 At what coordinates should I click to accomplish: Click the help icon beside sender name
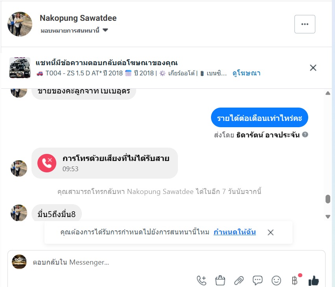pyautogui.click(x=305, y=135)
